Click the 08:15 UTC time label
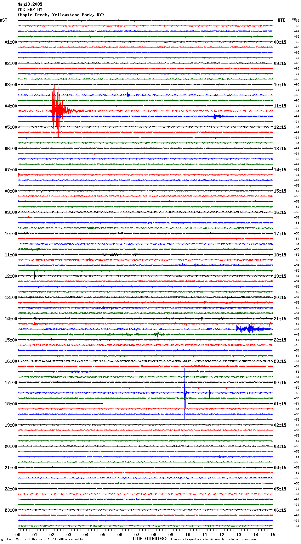Screen dimensions: 301x544 click(x=280, y=42)
